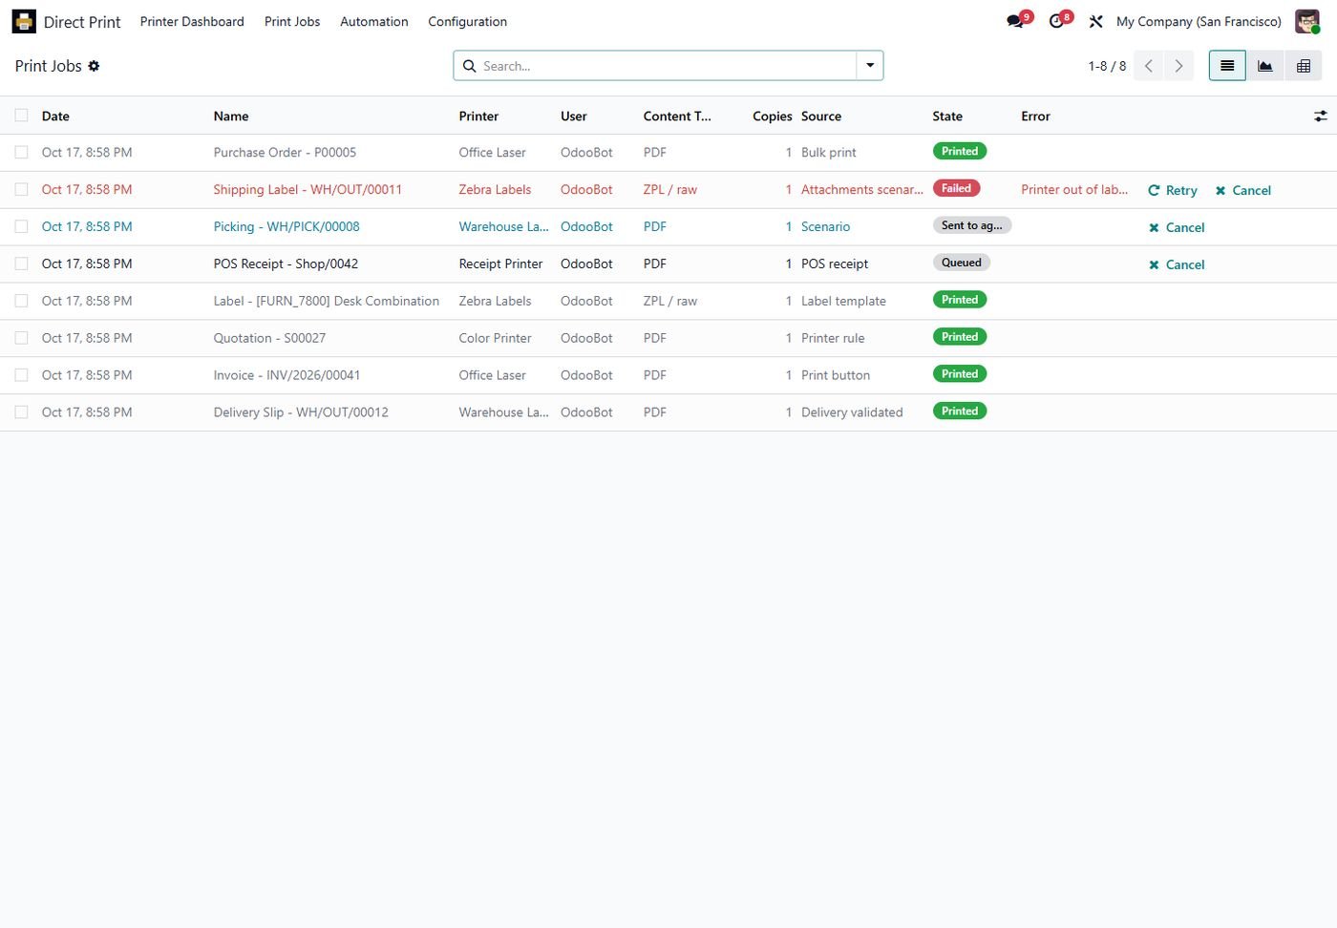The image size is (1337, 928).
Task: Click into the Search field
Action: click(x=667, y=66)
